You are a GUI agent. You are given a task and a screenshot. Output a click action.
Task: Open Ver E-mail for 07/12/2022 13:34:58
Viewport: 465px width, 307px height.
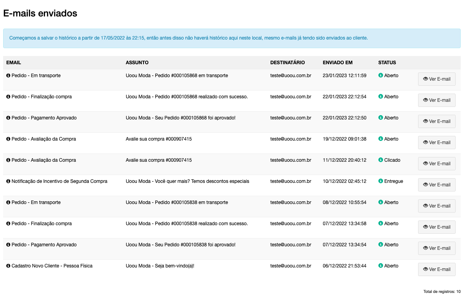point(436,227)
